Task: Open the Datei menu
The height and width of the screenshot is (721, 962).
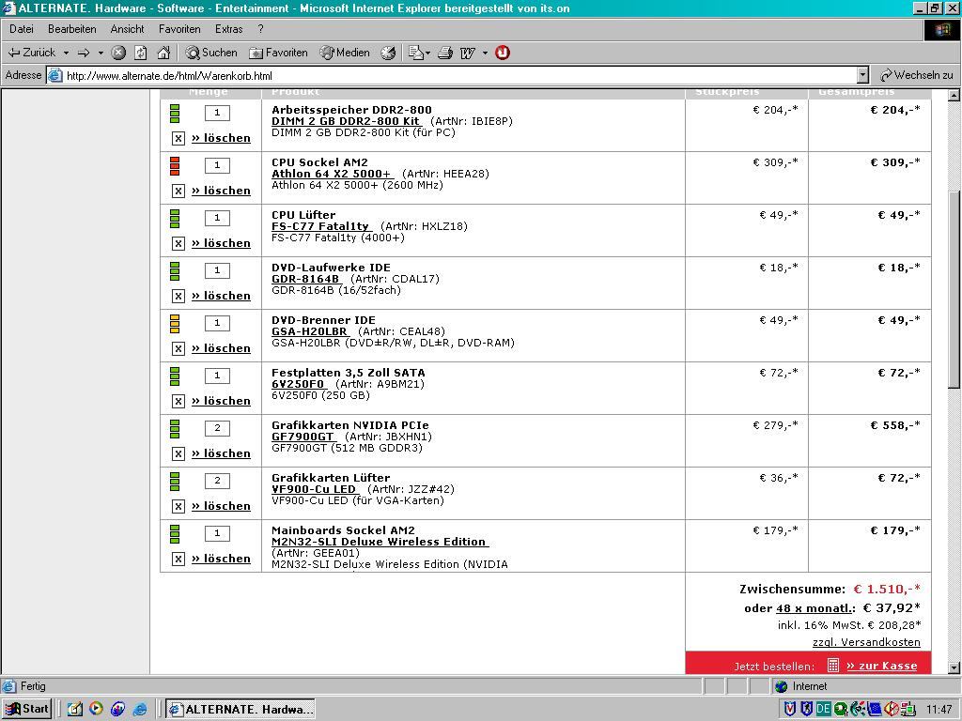Action: pos(22,29)
